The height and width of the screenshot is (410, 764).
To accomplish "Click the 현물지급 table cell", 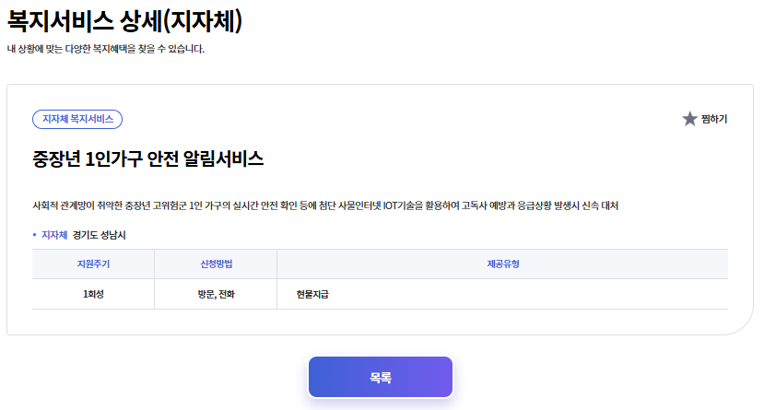I will 312,295.
